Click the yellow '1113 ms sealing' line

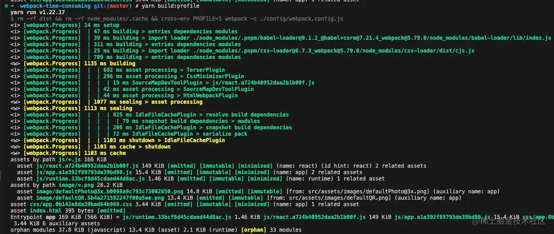(108, 108)
